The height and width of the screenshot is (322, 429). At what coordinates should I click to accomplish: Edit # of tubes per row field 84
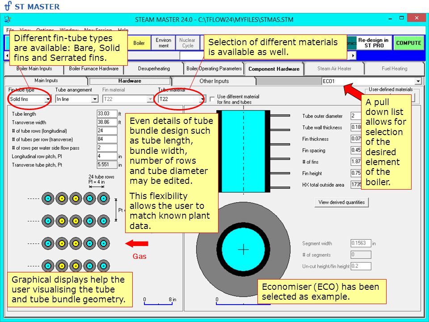[x=107, y=139]
